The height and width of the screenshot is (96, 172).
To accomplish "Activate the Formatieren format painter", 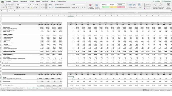I will tap(9, 8).
